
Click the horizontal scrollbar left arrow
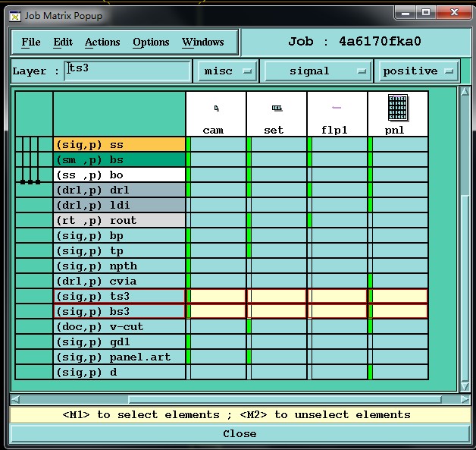[15, 399]
